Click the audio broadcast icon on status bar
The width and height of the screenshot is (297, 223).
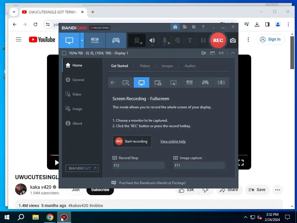(x=221, y=53)
